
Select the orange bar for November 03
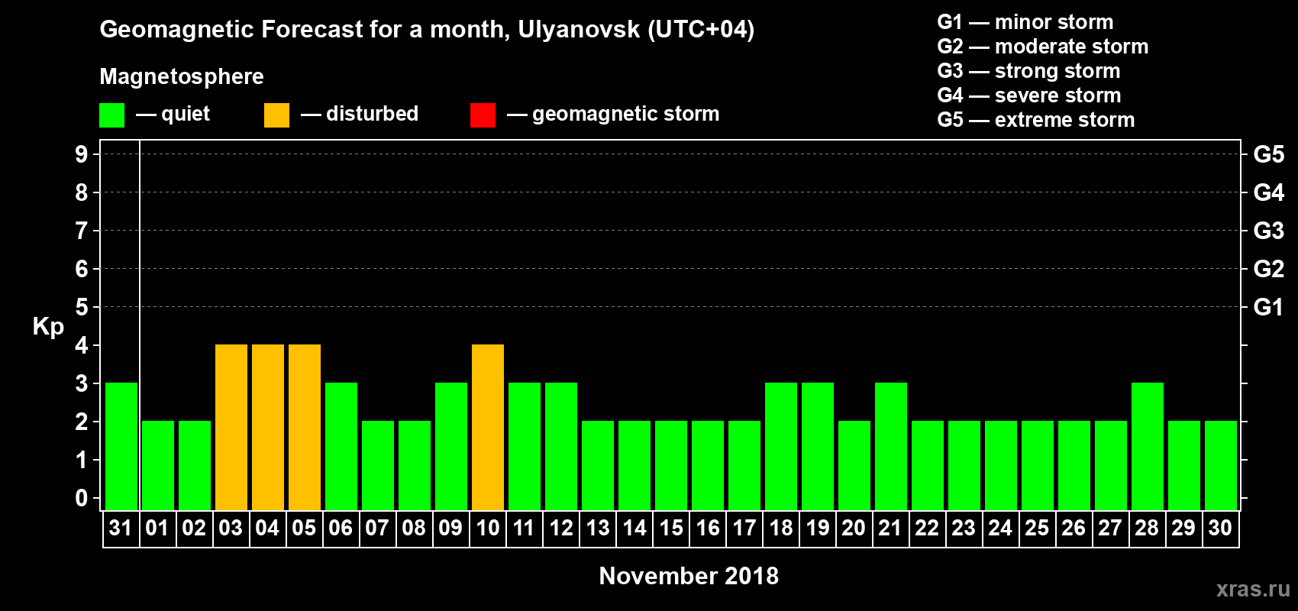(x=231, y=427)
